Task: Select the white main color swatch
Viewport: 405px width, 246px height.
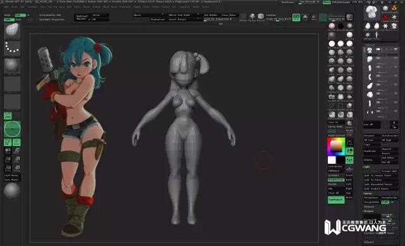Action: tap(332, 160)
